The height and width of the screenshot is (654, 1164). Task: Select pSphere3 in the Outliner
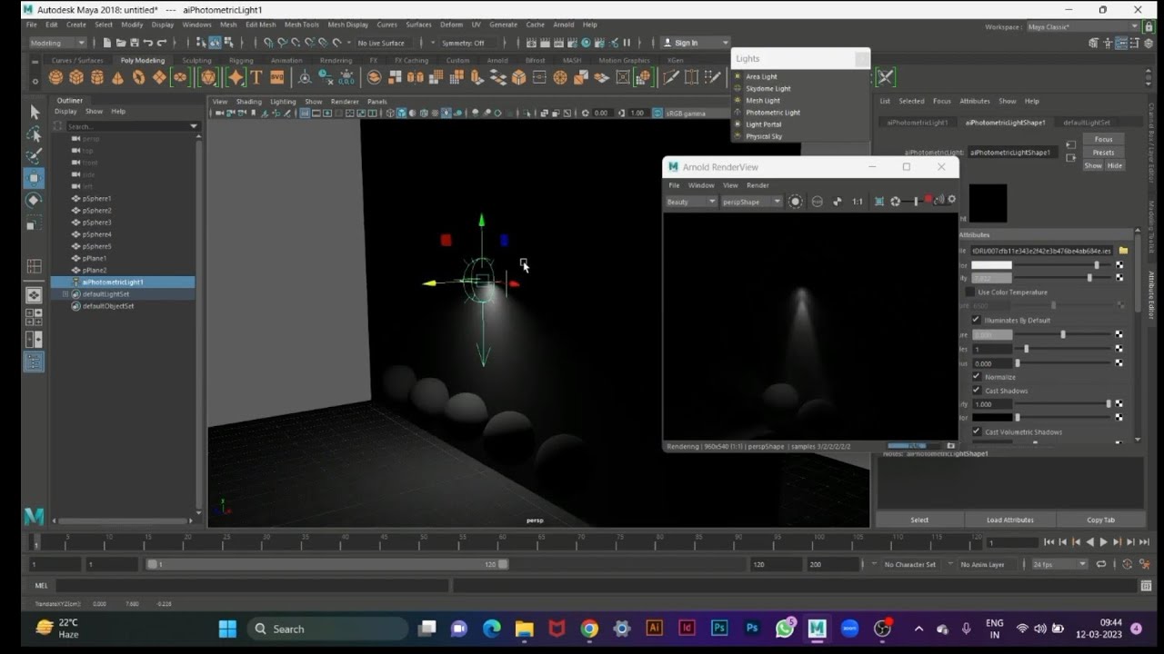click(x=96, y=223)
